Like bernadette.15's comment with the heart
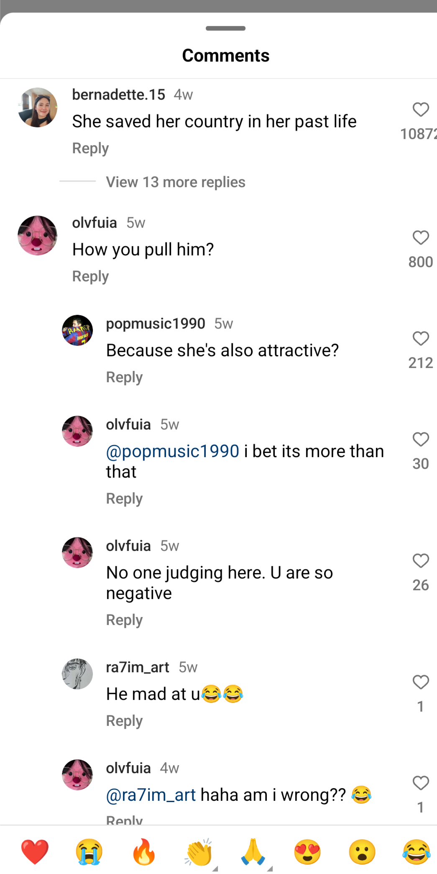Viewport: 437px width, 874px height. point(421,110)
